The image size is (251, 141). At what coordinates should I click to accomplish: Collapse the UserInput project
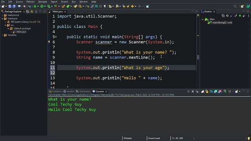(3, 18)
